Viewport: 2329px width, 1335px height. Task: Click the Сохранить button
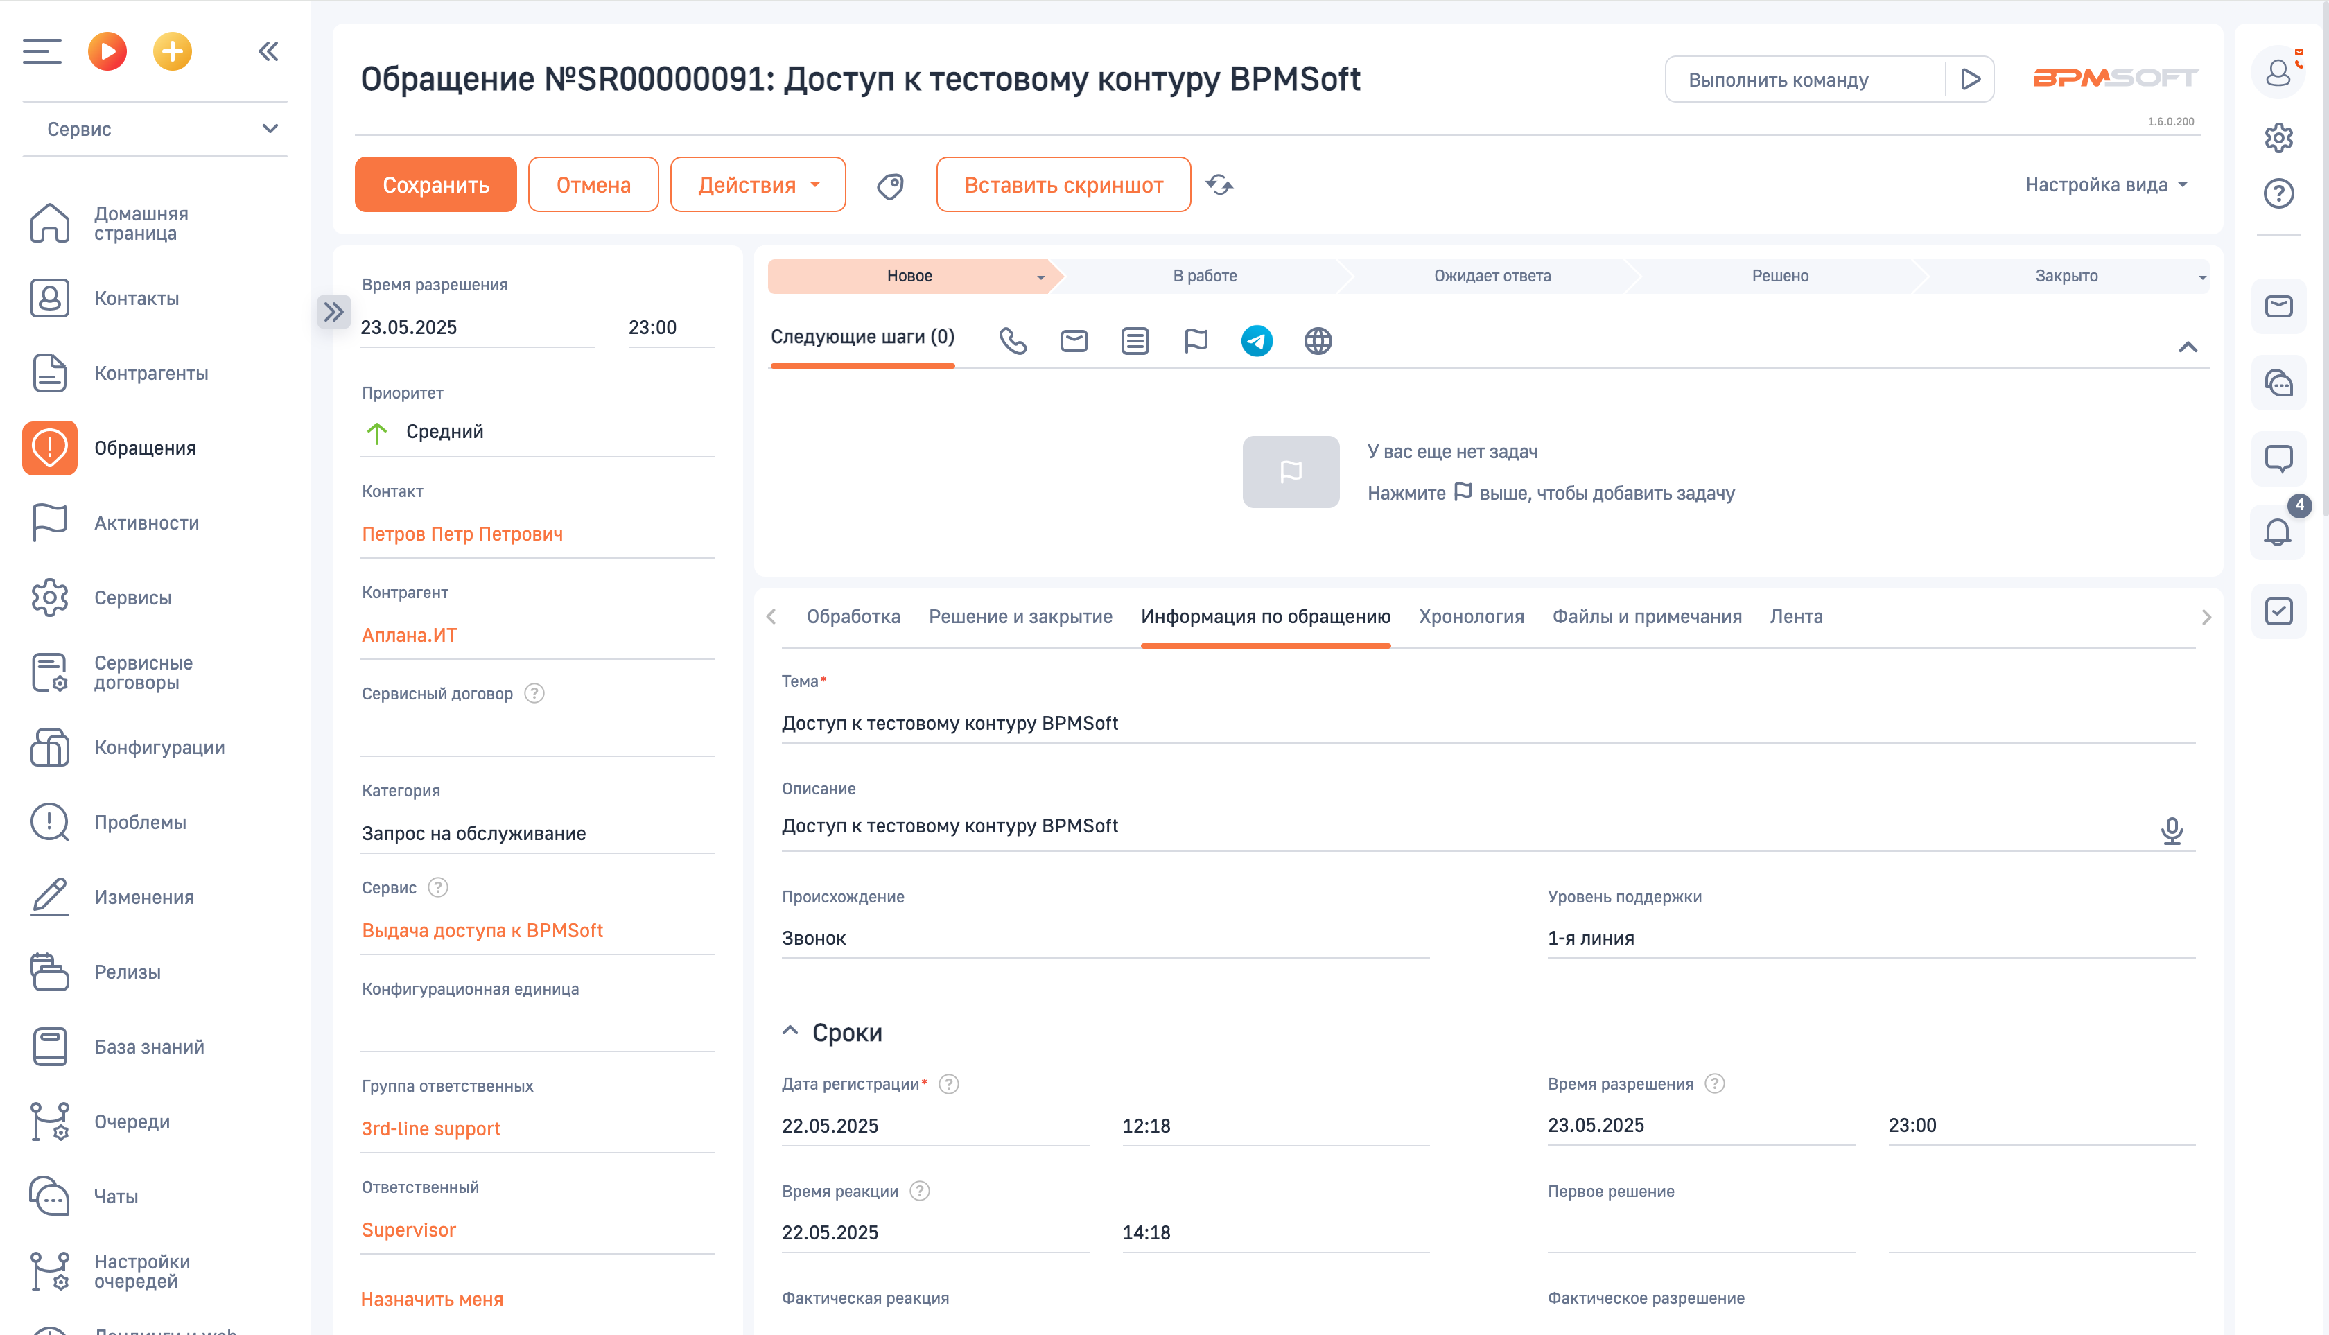point(435,184)
